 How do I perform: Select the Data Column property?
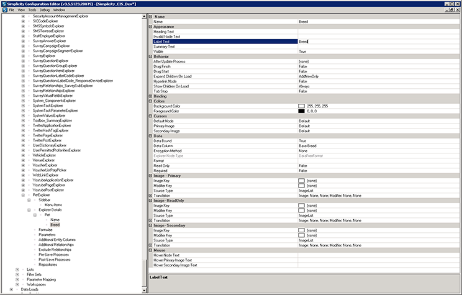[x=306, y=146]
